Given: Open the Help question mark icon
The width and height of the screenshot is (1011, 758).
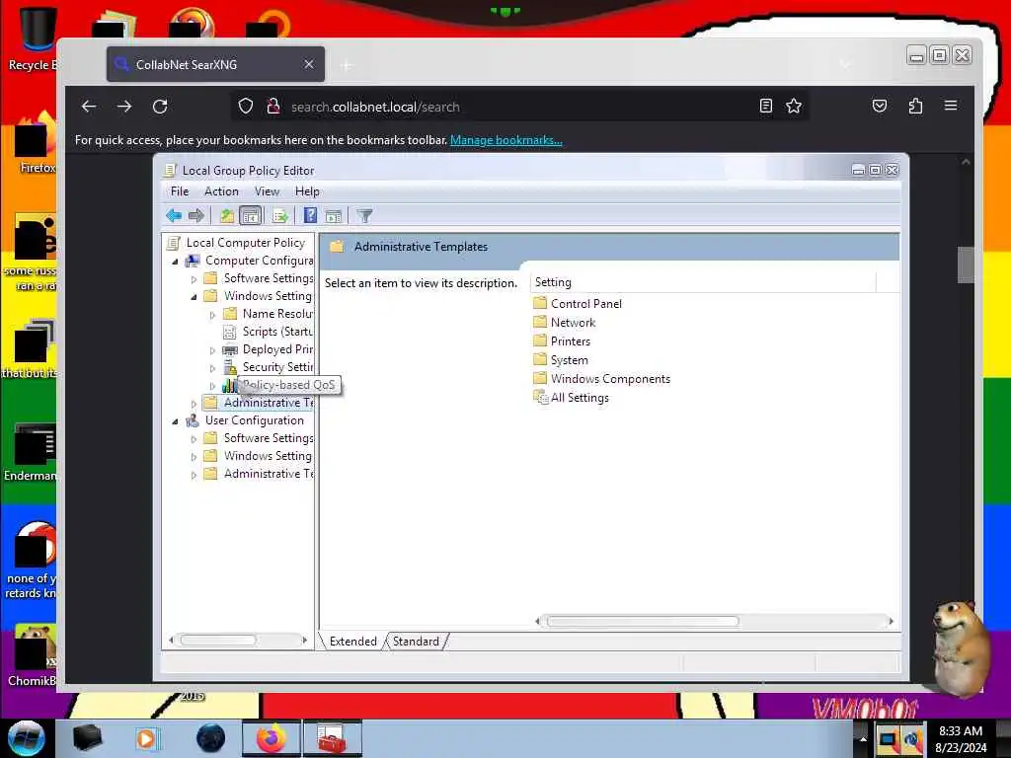Looking at the screenshot, I should tap(310, 215).
